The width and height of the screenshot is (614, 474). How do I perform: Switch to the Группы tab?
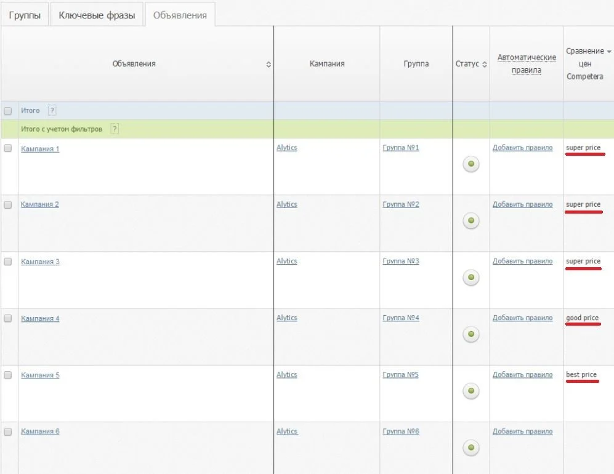25,15
